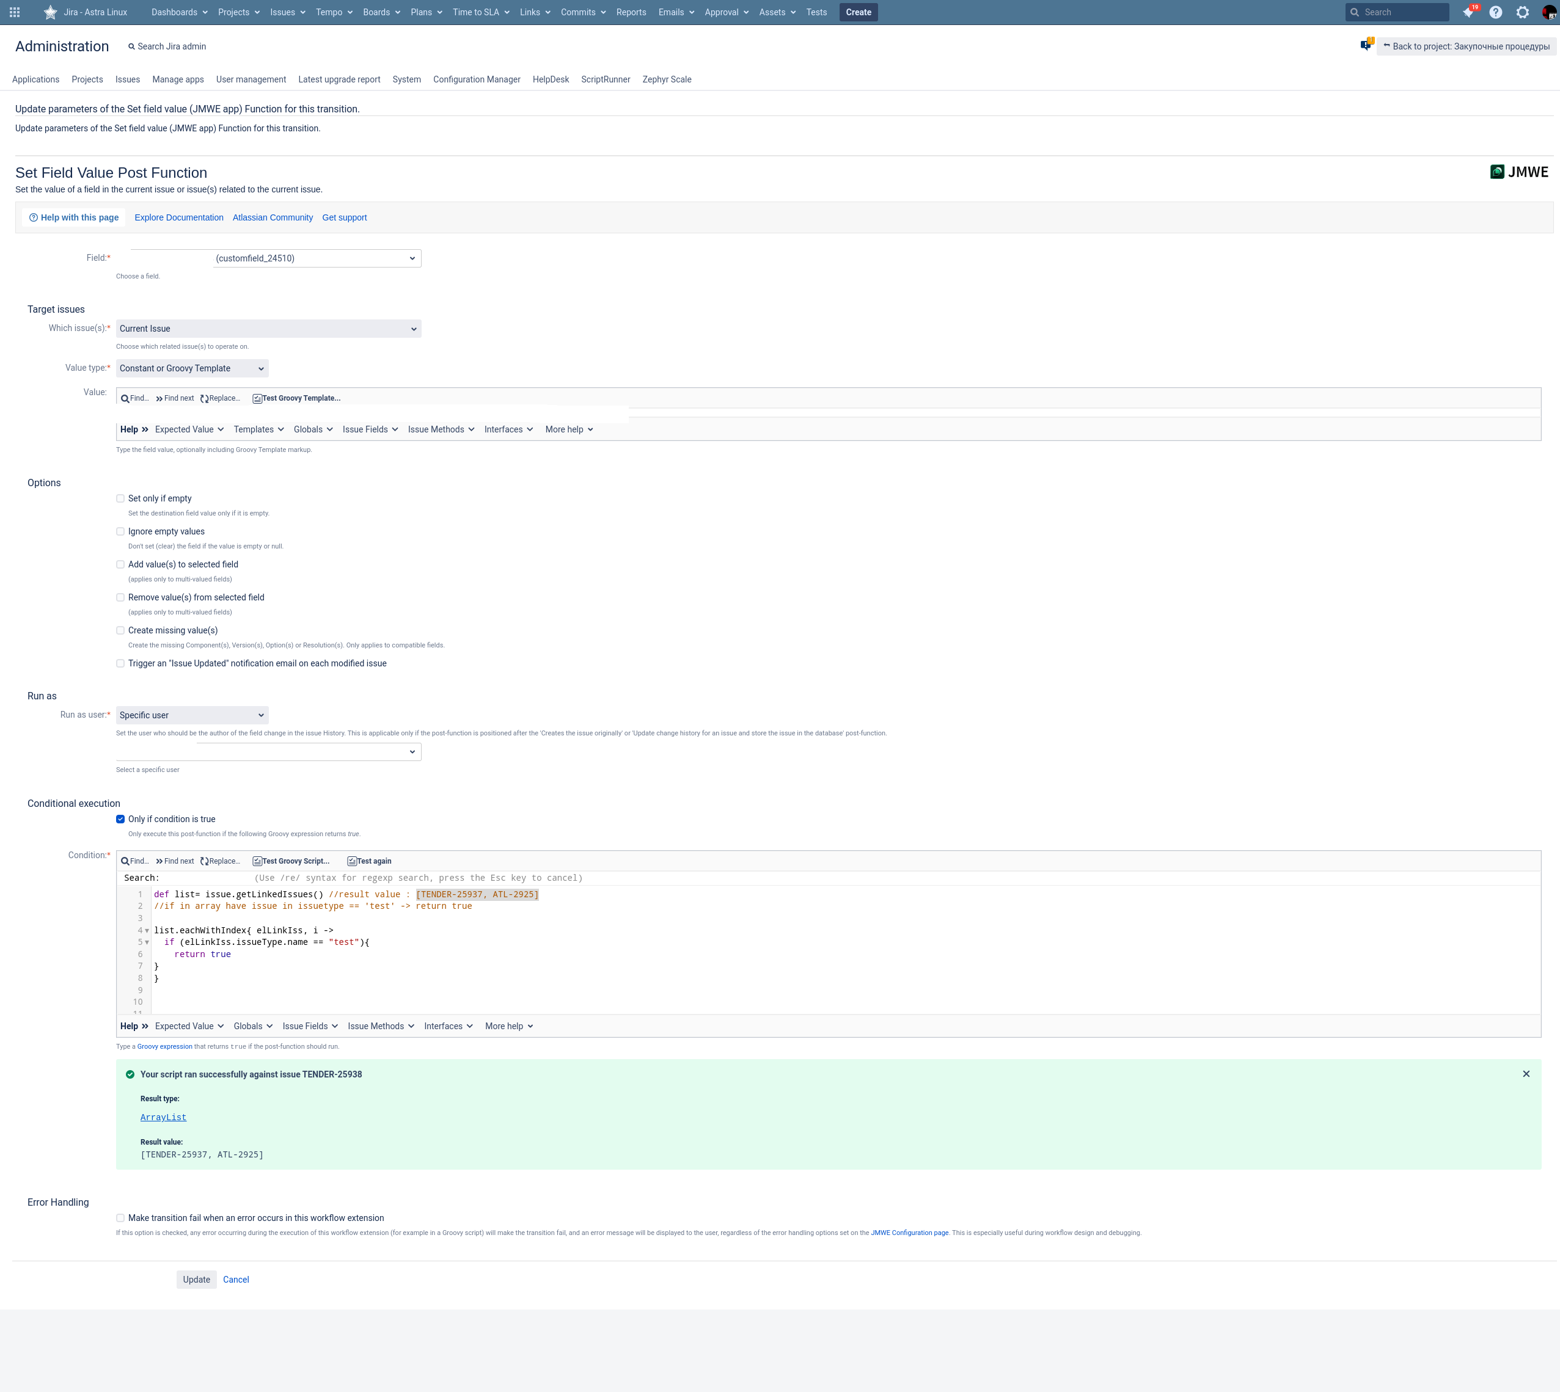Open the Value type dropdown
The height and width of the screenshot is (1392, 1560).
coord(192,369)
